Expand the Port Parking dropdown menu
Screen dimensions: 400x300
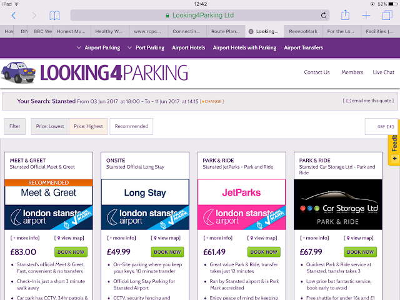point(146,47)
